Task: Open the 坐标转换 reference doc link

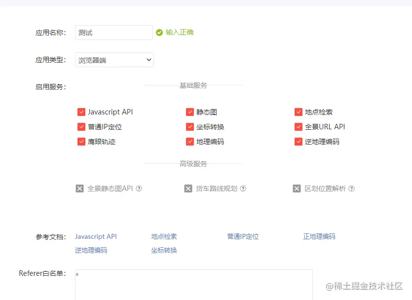Action: point(164,250)
